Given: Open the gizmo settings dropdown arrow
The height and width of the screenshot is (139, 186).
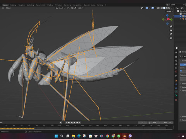Looking at the screenshot, I should (x=149, y=8).
